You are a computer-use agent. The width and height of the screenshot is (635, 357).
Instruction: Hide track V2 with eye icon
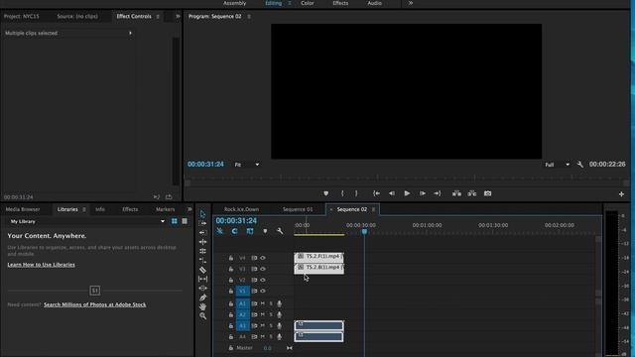(263, 280)
